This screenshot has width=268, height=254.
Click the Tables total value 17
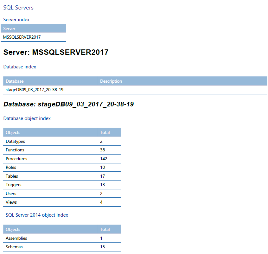pos(103,176)
